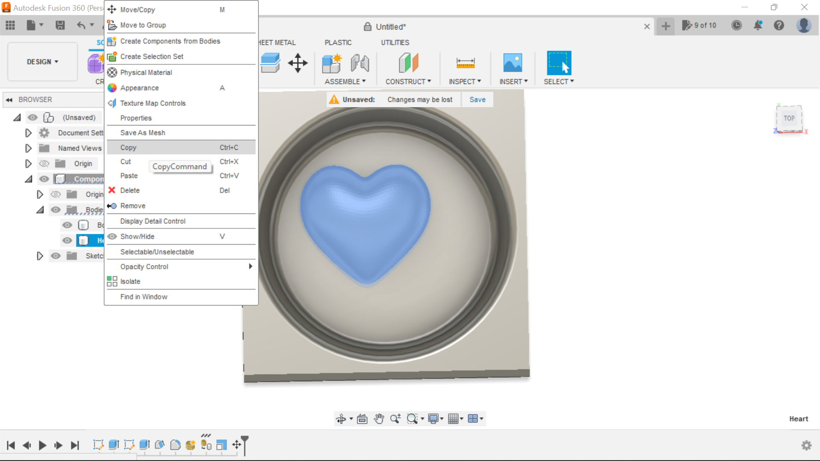Open the DESIGN workspace dropdown
This screenshot has width=820, height=461.
(x=42, y=61)
